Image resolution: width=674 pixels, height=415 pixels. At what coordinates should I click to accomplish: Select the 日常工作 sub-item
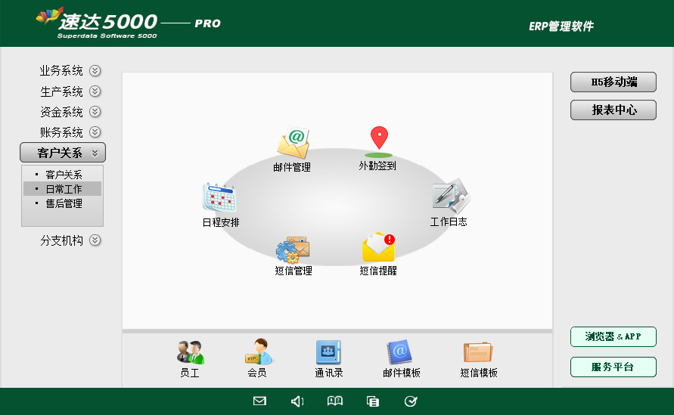point(64,189)
